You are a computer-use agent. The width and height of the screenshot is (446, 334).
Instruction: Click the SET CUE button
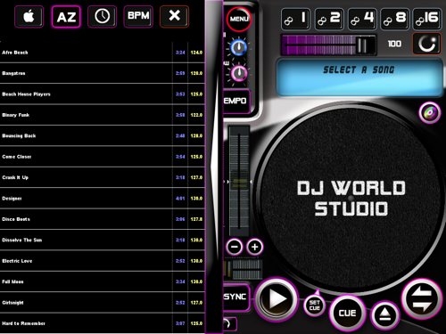[x=314, y=305]
